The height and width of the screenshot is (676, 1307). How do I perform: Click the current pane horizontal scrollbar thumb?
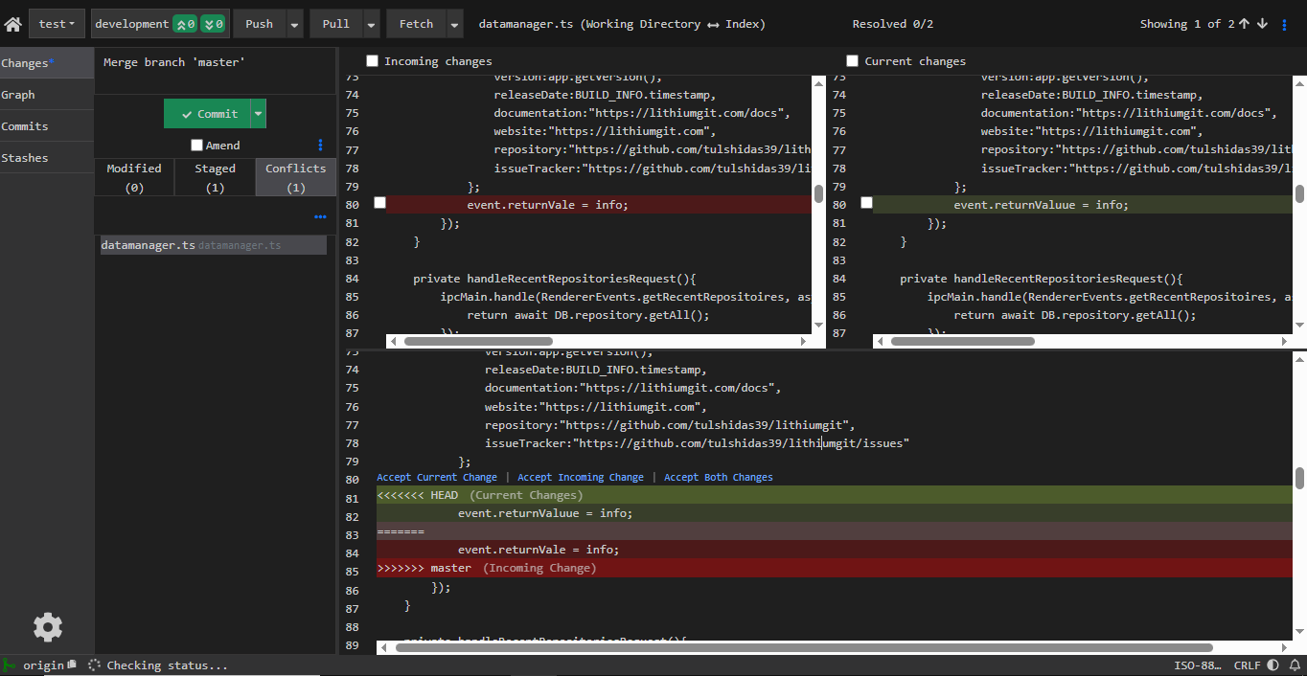coord(962,341)
